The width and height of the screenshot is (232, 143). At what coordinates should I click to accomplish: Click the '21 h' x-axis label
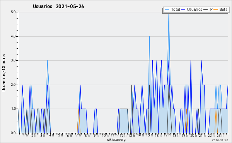pos(202,135)
